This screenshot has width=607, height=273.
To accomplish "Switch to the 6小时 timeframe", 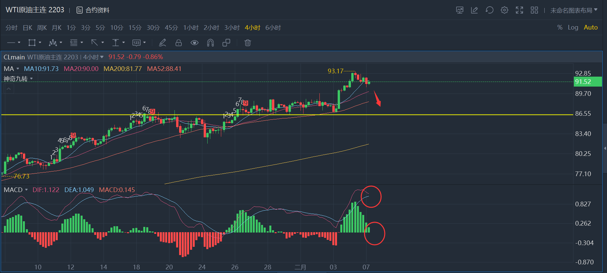I will pyautogui.click(x=273, y=28).
